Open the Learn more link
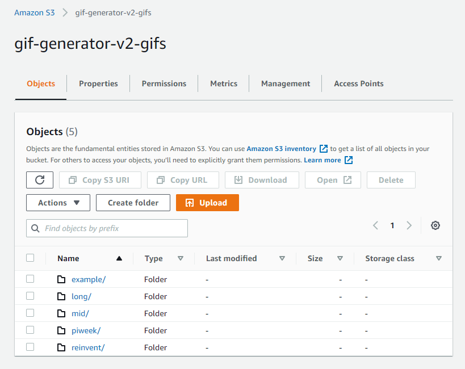This screenshot has width=465, height=369. pos(322,160)
